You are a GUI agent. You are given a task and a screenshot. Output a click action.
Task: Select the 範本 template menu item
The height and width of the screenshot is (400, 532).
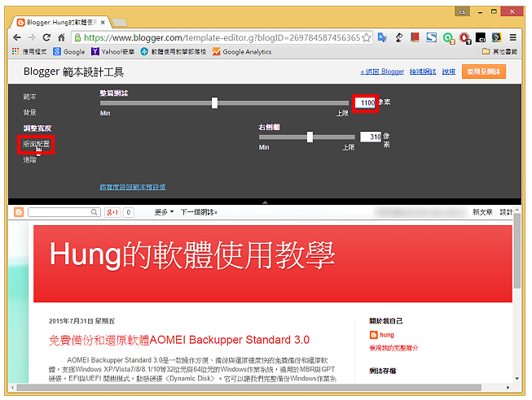tap(29, 97)
